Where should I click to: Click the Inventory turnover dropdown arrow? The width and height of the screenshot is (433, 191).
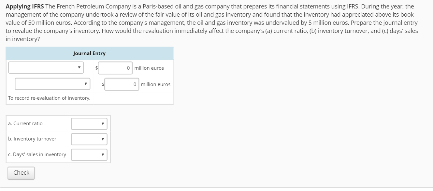[x=103, y=139]
